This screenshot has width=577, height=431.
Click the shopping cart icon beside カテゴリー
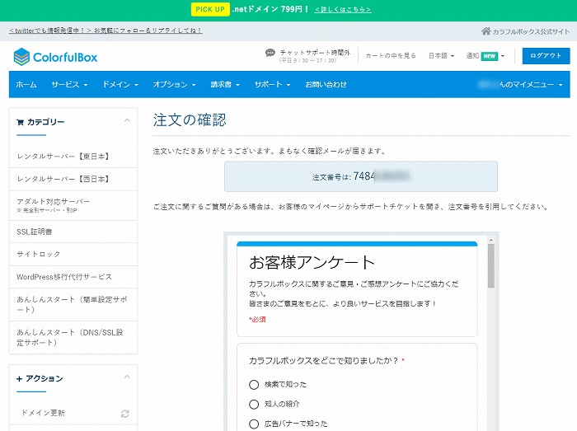coord(20,122)
